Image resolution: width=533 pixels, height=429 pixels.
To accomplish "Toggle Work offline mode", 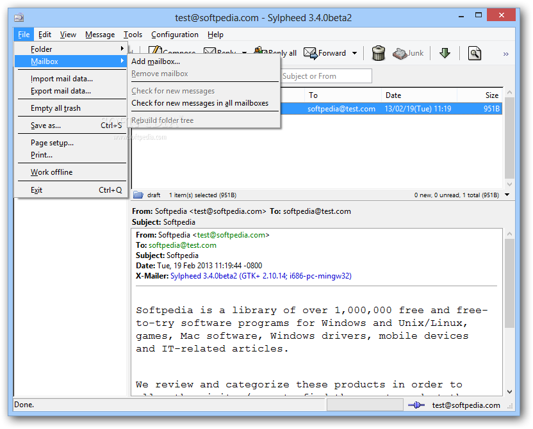I will click(70, 172).
